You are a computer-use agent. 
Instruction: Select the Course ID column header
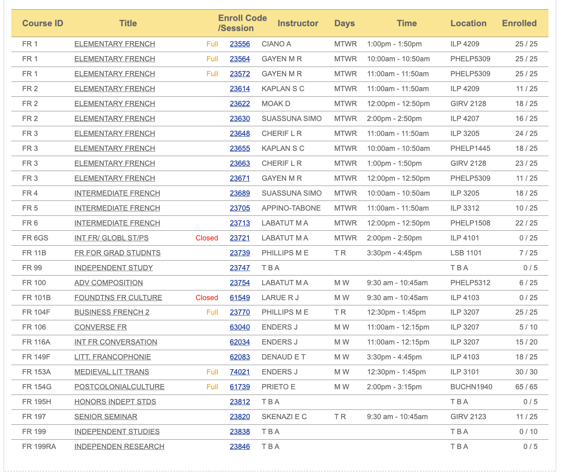click(43, 23)
